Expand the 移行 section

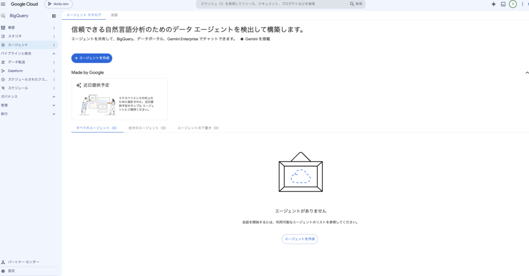tap(54, 114)
